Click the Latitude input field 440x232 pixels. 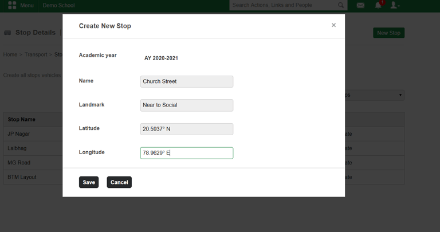pos(187,129)
